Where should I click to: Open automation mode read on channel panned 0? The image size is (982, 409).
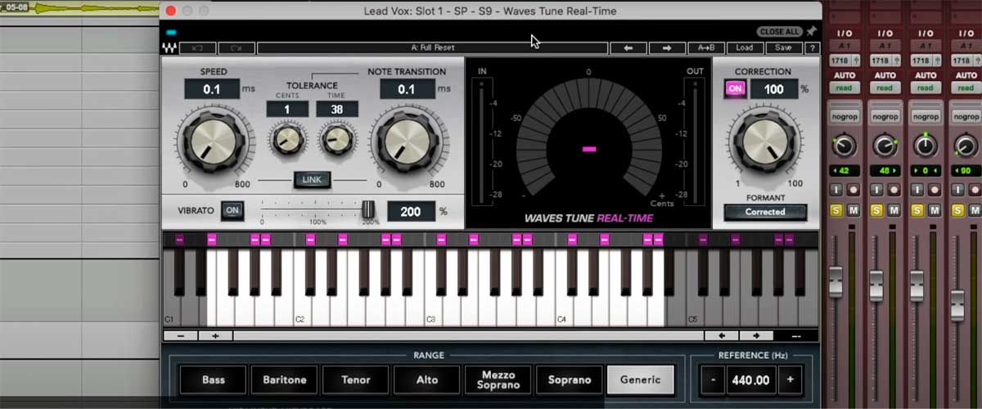coord(925,88)
